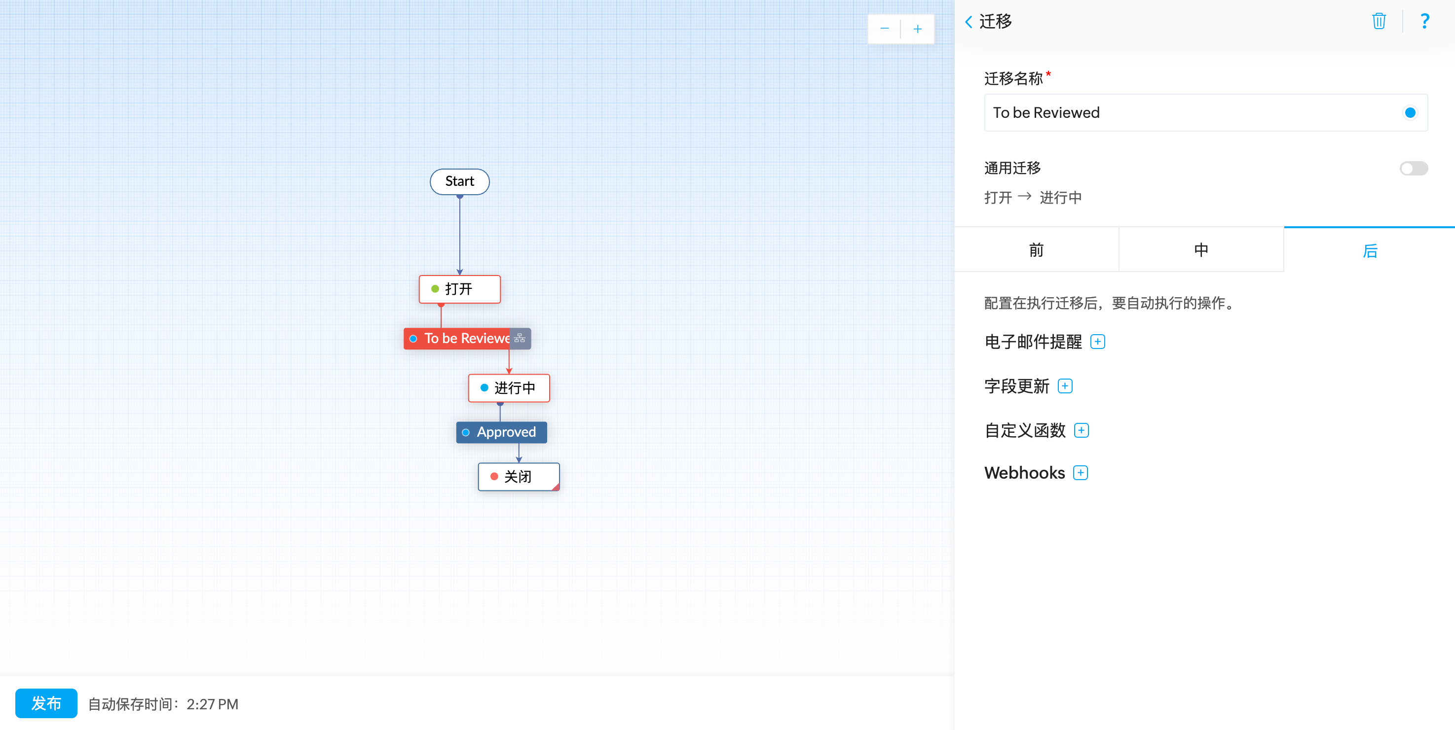Zoom out the canvas with minus button
Viewport: 1455px width, 730px height.
(x=885, y=29)
